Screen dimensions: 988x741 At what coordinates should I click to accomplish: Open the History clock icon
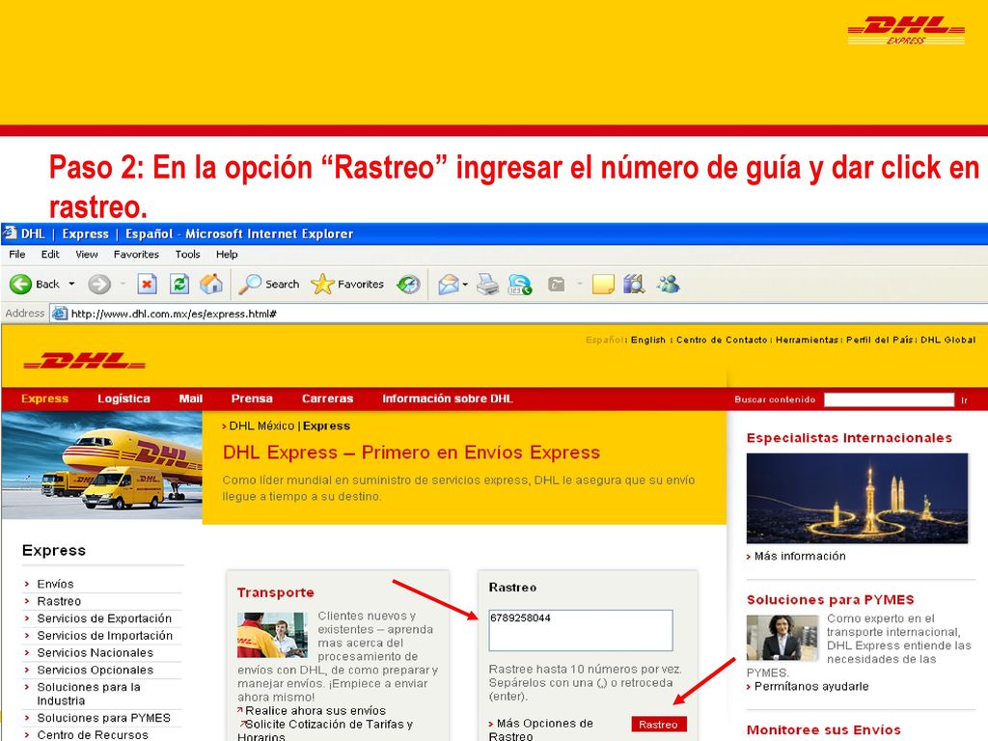408,285
